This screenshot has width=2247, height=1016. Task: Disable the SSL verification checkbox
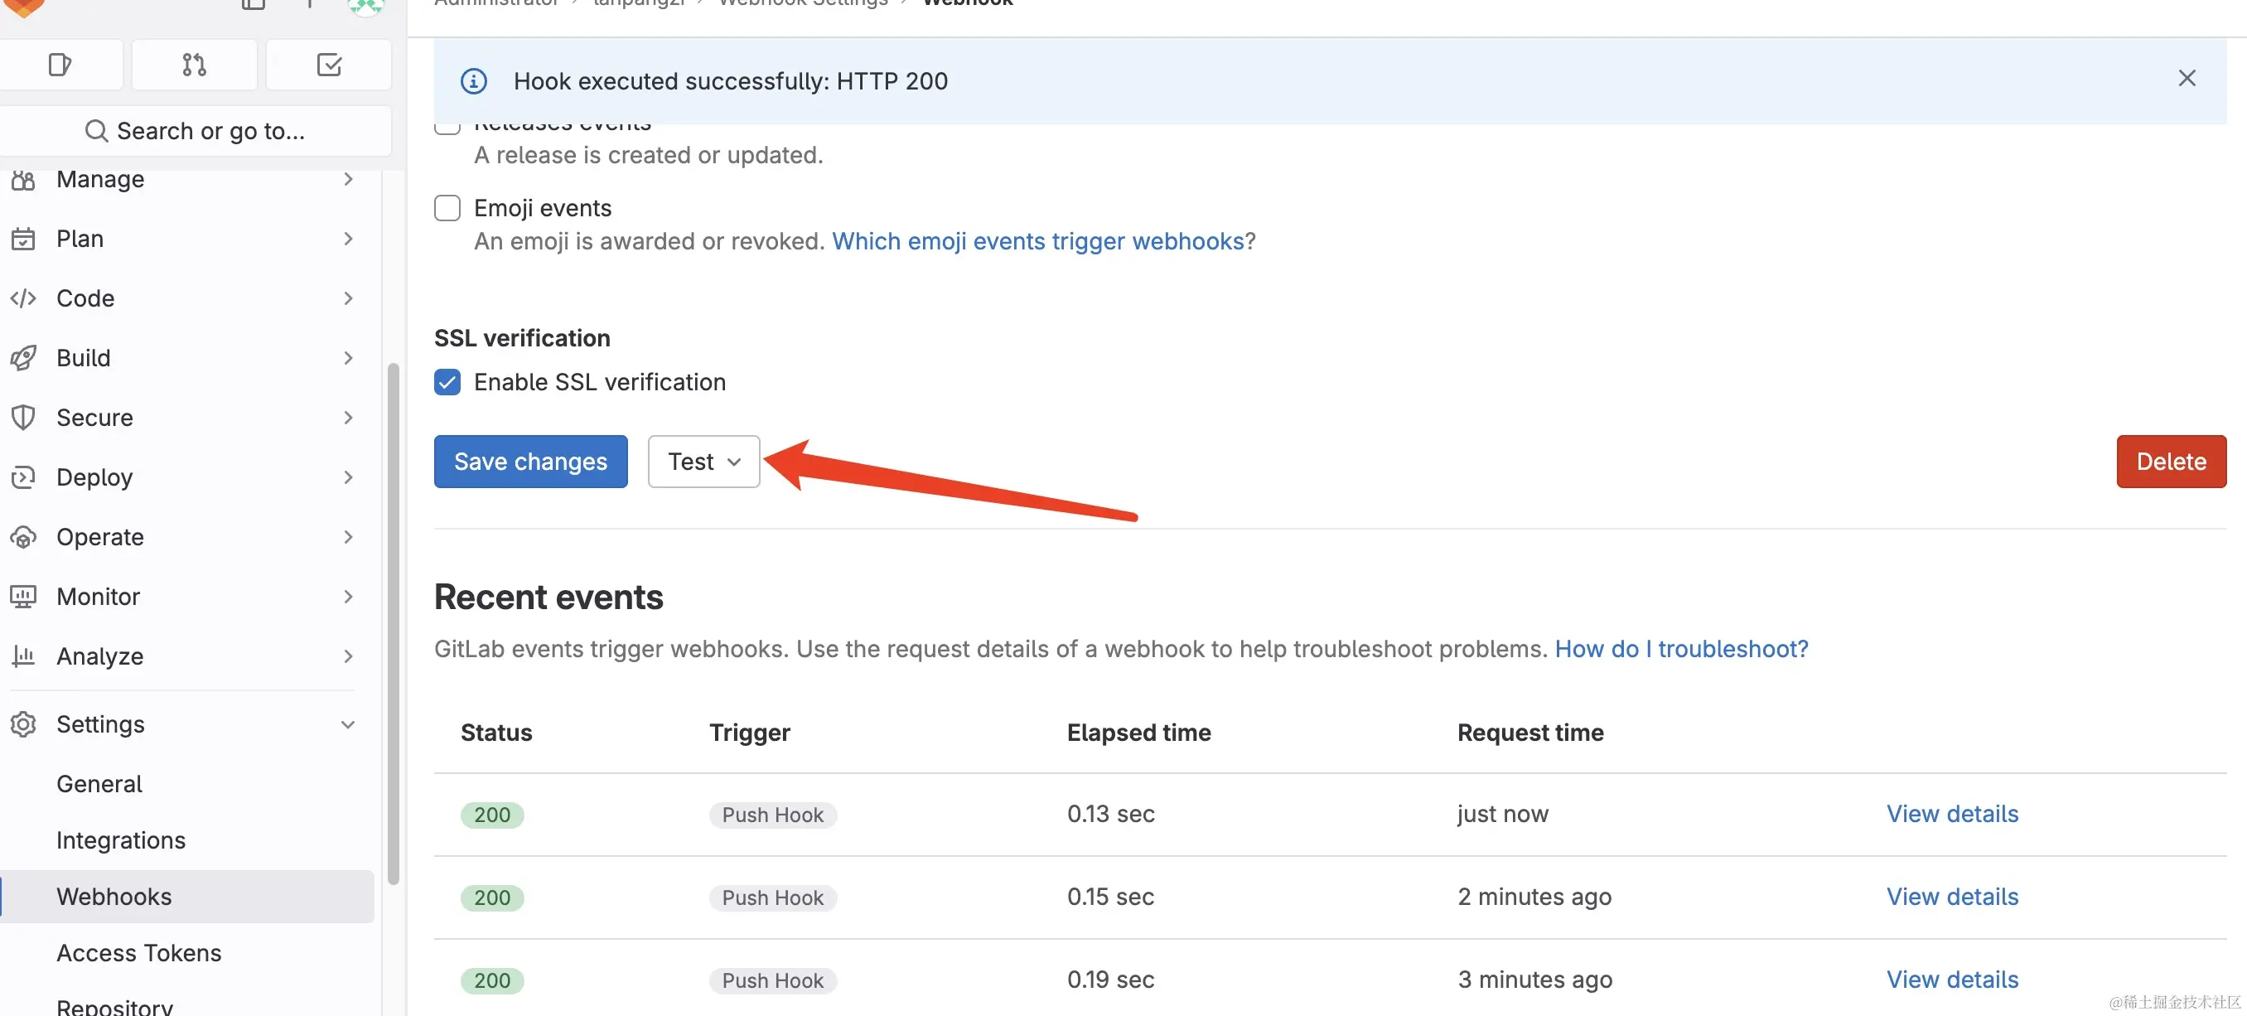click(x=447, y=382)
